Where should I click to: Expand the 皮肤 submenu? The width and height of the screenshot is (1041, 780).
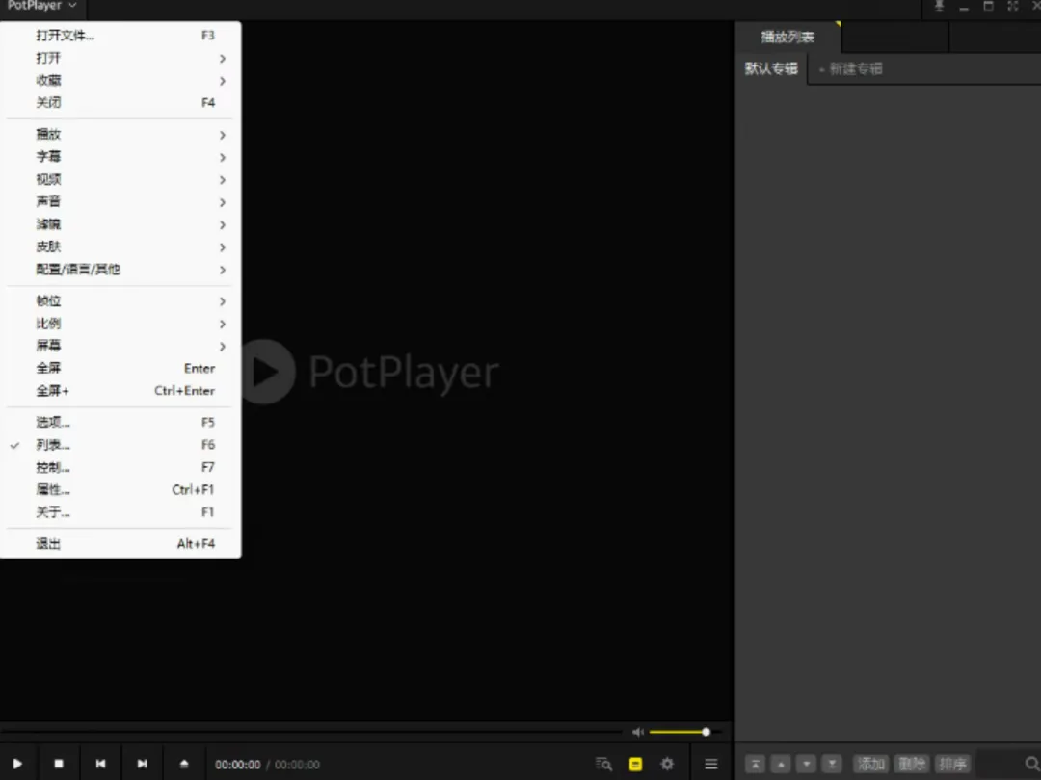pyautogui.click(x=120, y=247)
